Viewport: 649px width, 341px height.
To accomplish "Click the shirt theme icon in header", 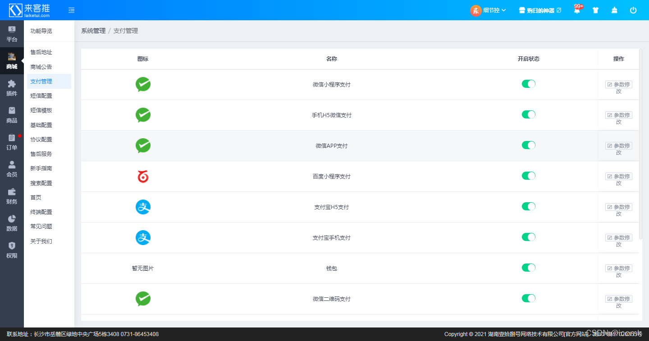I will click(596, 10).
